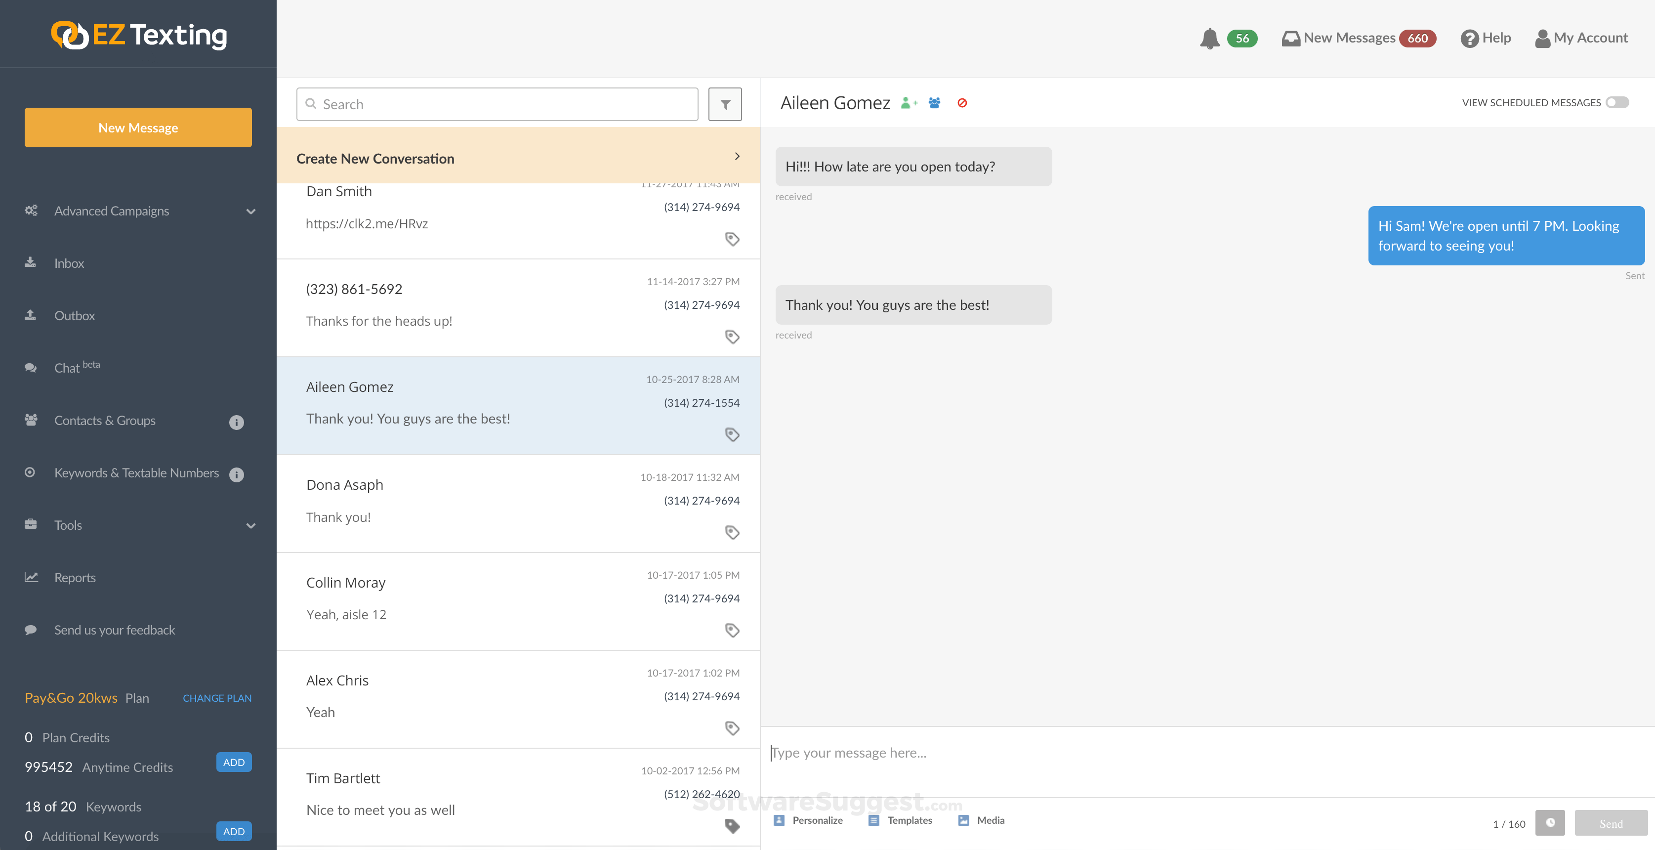
Task: Open the Templates picker
Action: click(x=874, y=820)
